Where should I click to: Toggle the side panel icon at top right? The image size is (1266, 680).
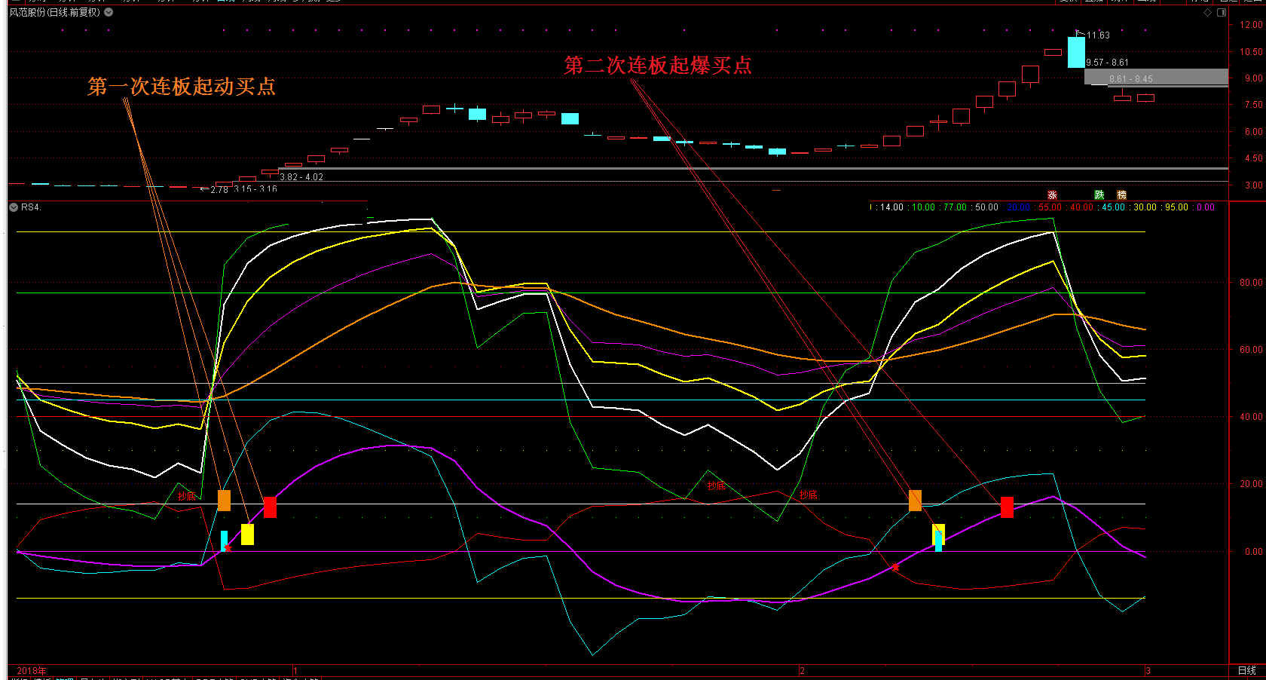point(1222,12)
